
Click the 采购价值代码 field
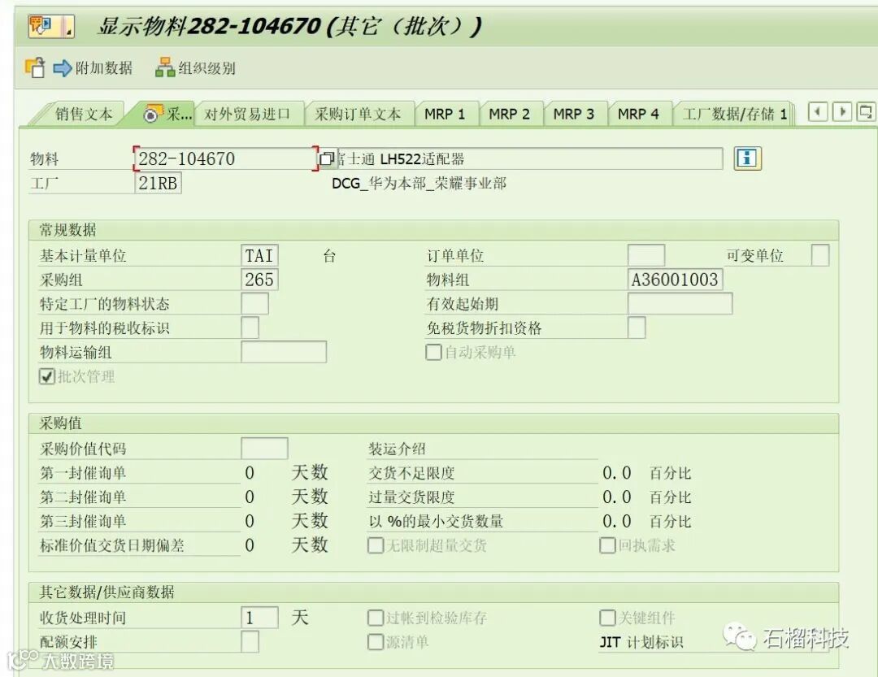264,449
